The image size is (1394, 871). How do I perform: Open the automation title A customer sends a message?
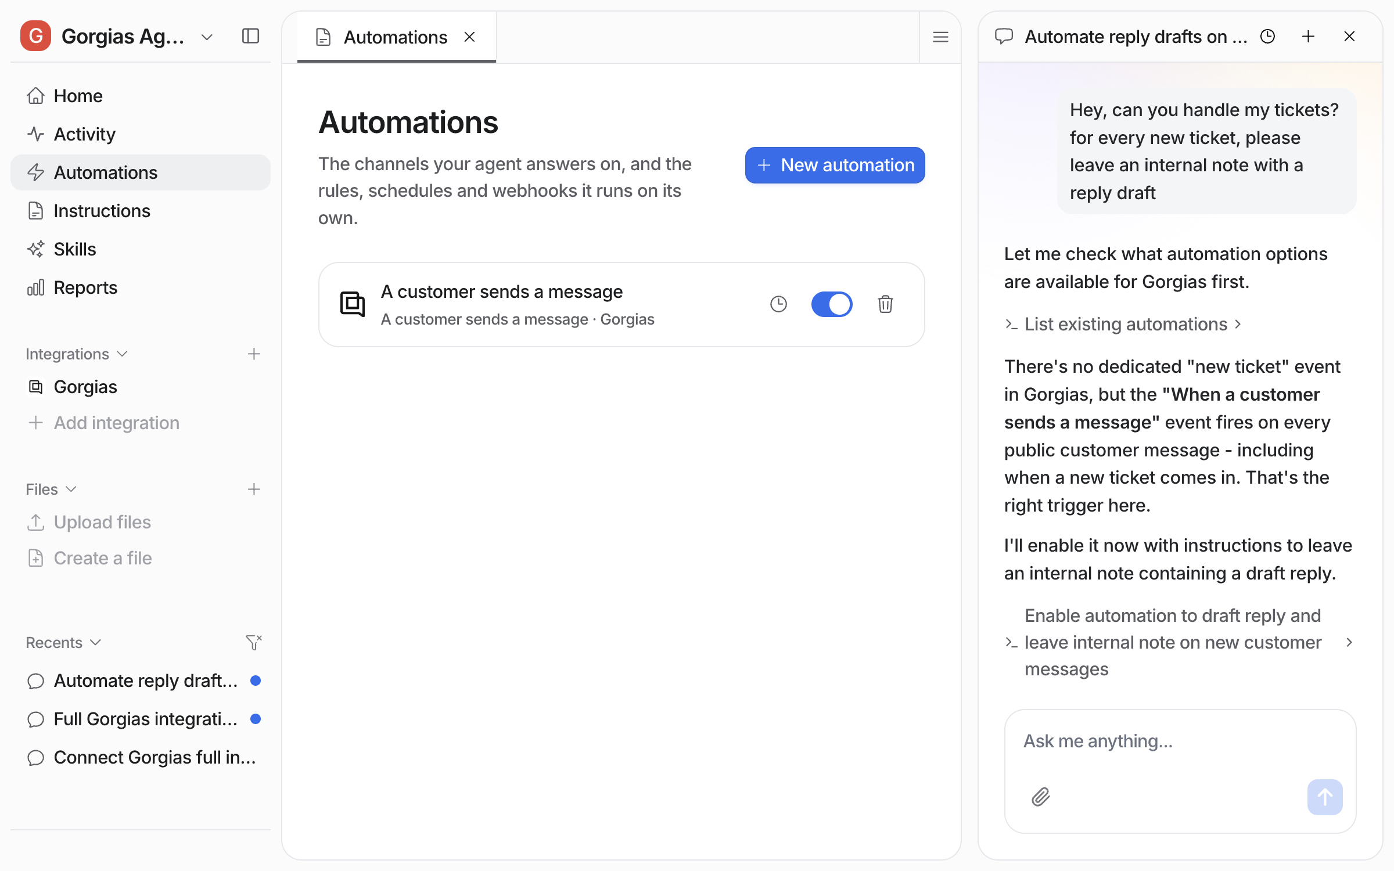click(x=502, y=291)
